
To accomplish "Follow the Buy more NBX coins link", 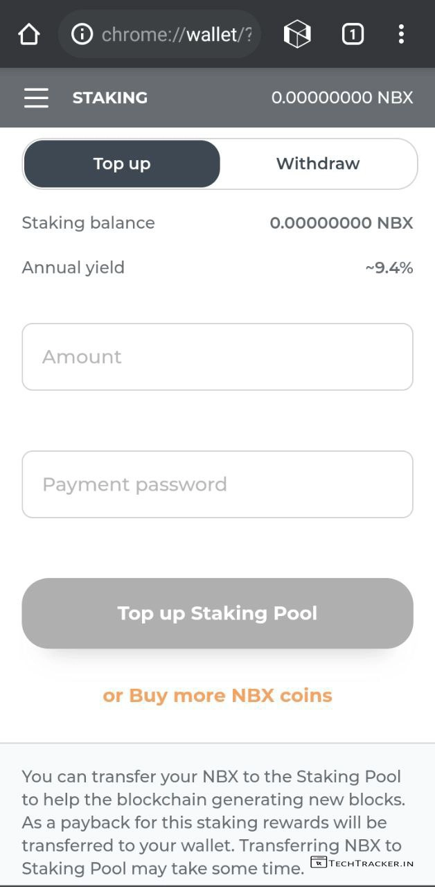I will [217, 696].
